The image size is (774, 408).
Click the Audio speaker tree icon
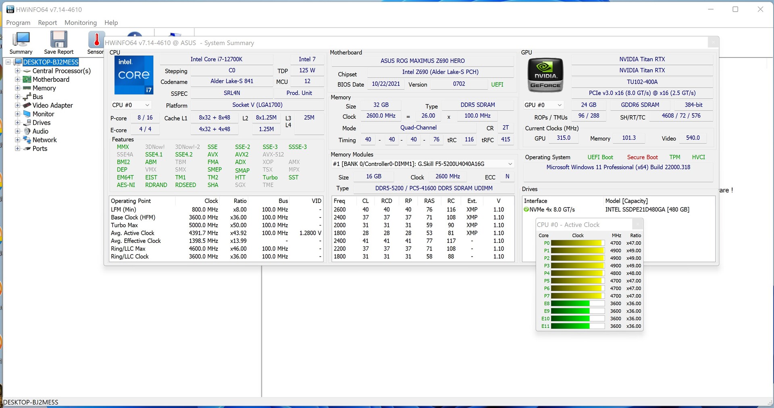[27, 131]
